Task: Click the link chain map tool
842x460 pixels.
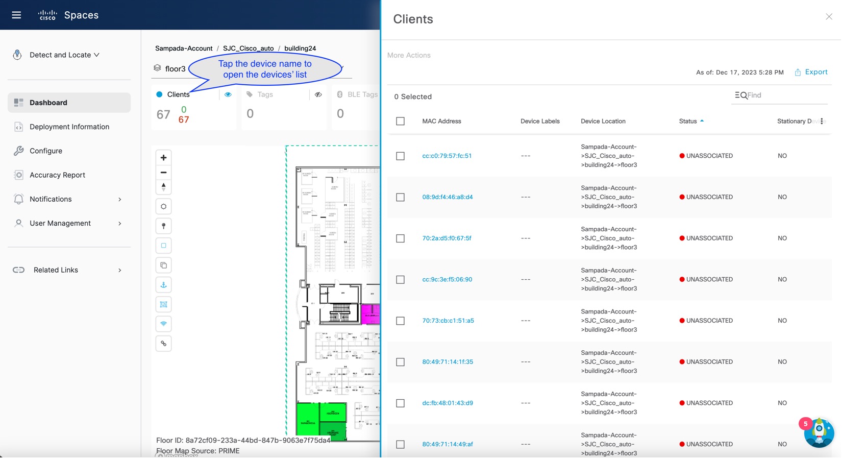Action: 163,344
